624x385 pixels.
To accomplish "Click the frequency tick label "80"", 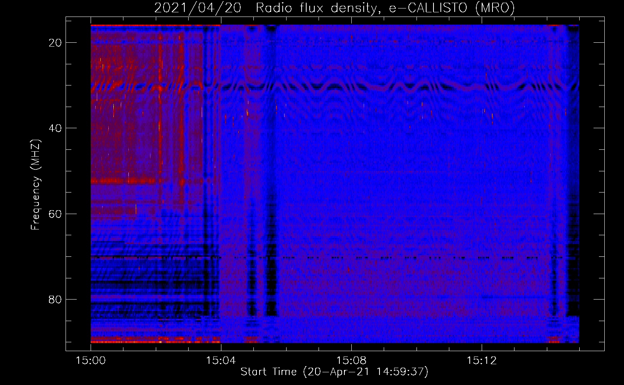I will coord(55,299).
